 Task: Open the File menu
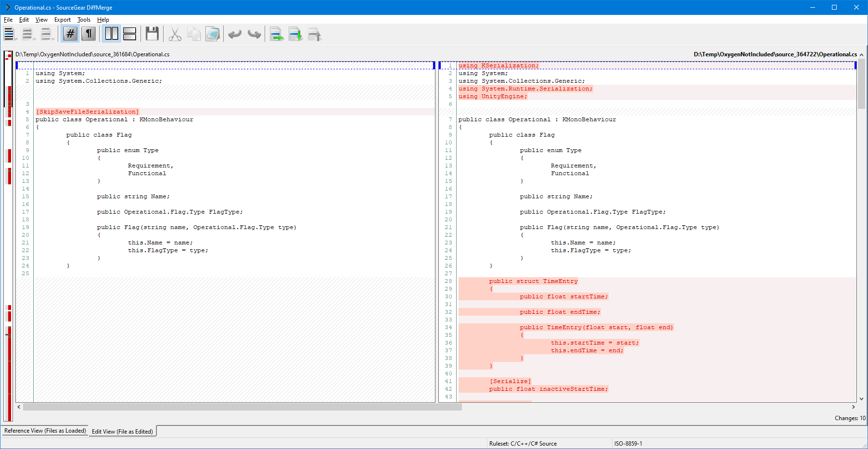click(8, 20)
